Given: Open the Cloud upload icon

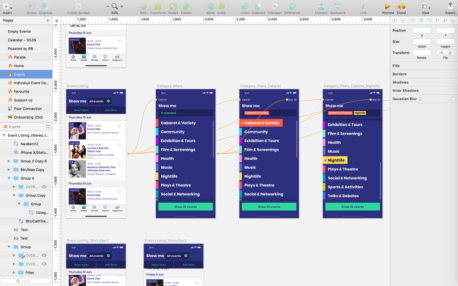Looking at the screenshot, I should 401,6.
